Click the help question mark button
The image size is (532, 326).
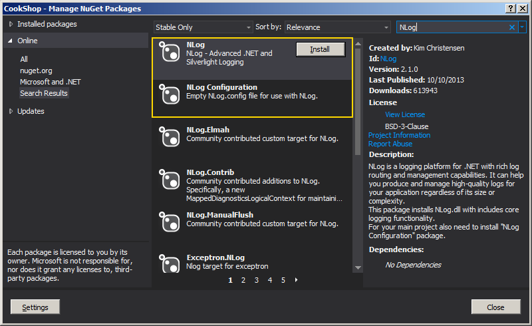tap(511, 8)
